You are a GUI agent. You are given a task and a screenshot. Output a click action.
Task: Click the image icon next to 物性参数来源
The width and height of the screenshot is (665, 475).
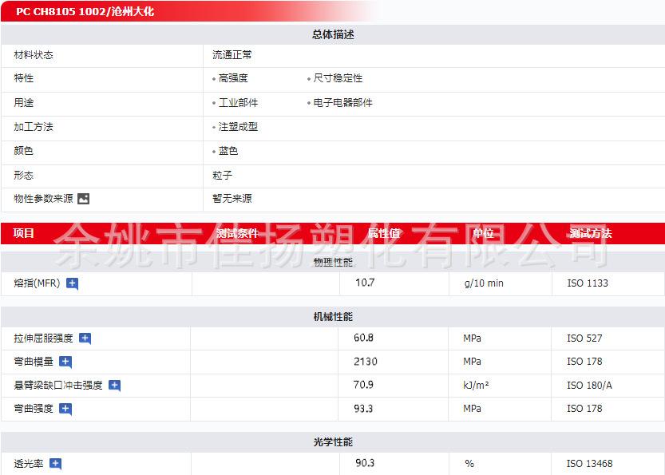[x=83, y=199]
